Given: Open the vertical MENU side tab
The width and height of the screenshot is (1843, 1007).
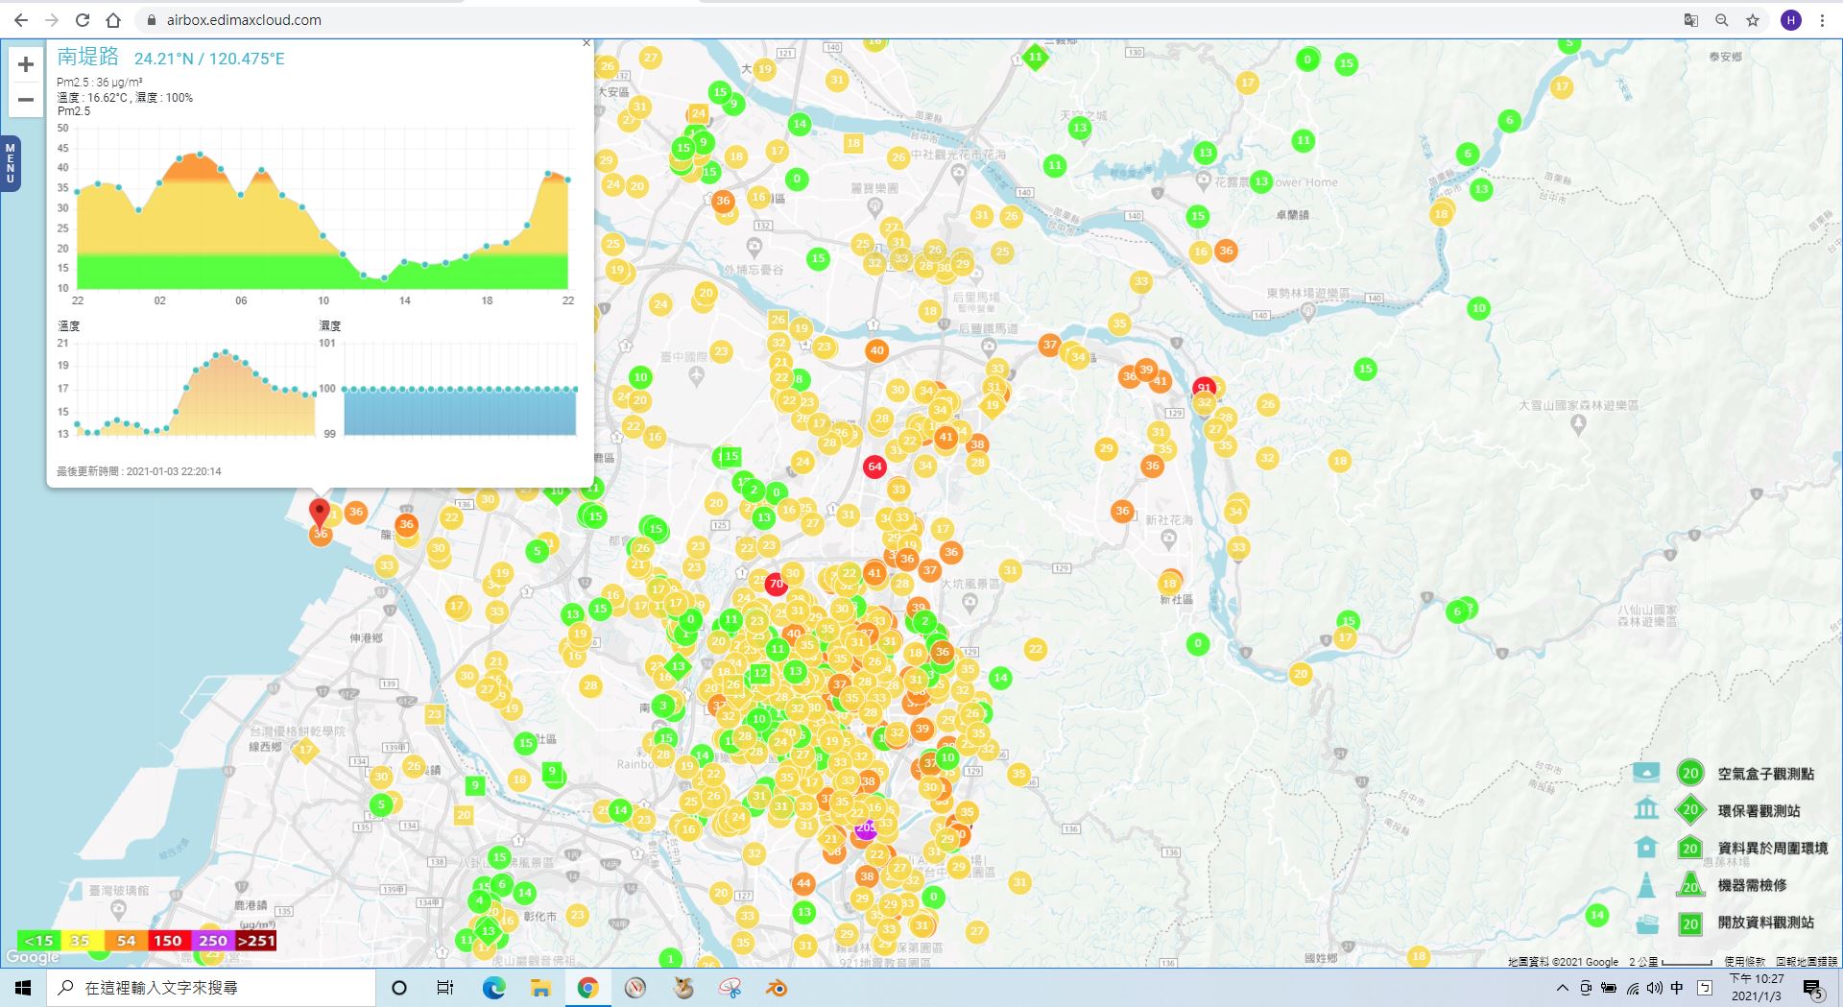Looking at the screenshot, I should click(11, 163).
